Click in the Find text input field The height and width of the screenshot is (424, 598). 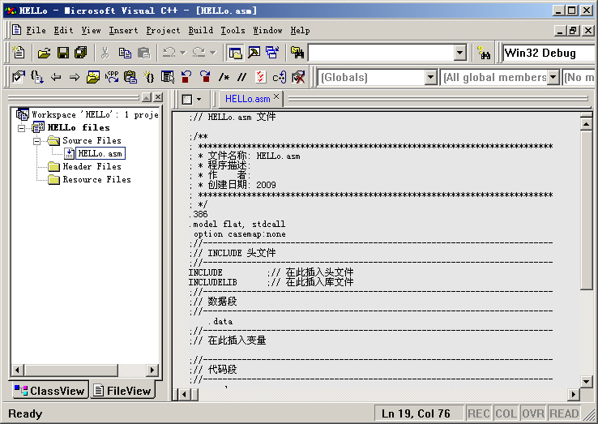tap(381, 53)
